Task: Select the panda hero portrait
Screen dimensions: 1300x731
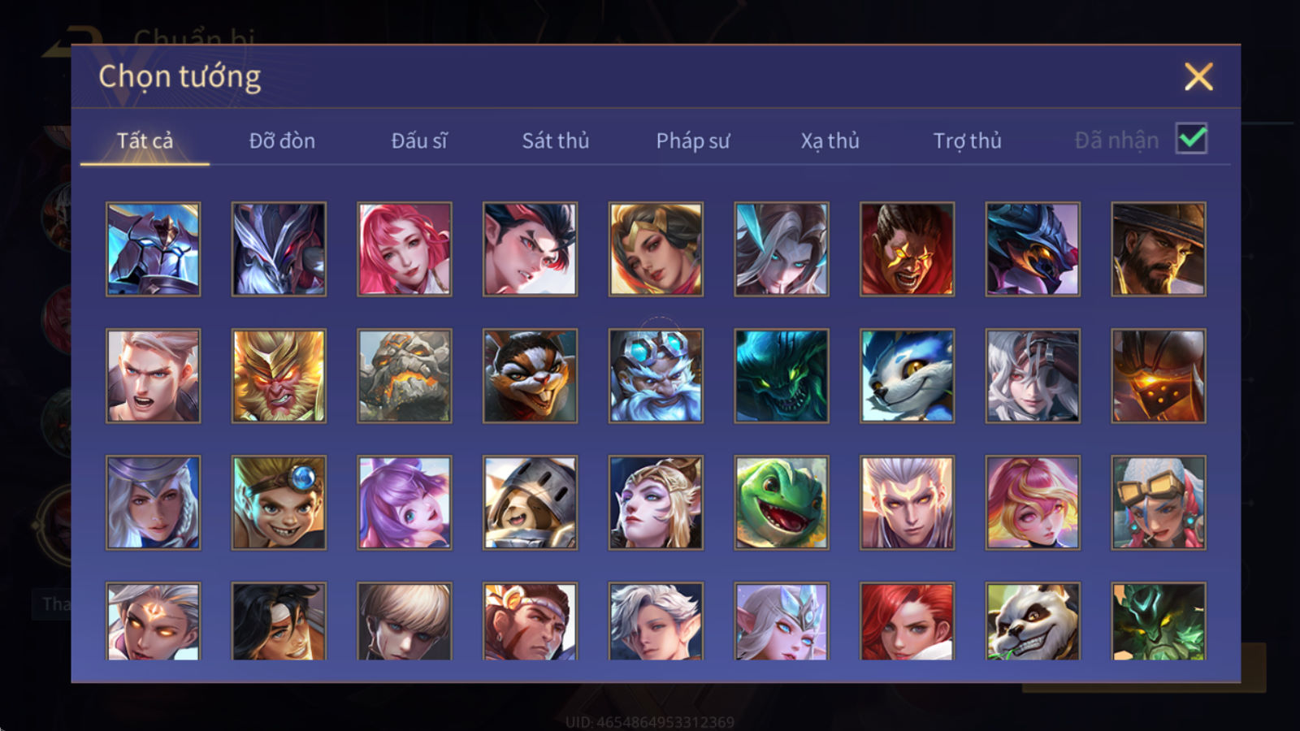Action: 1033,621
